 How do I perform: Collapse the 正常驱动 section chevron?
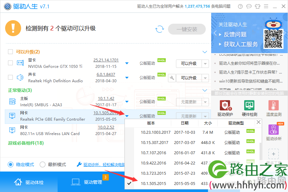(x=205, y=90)
